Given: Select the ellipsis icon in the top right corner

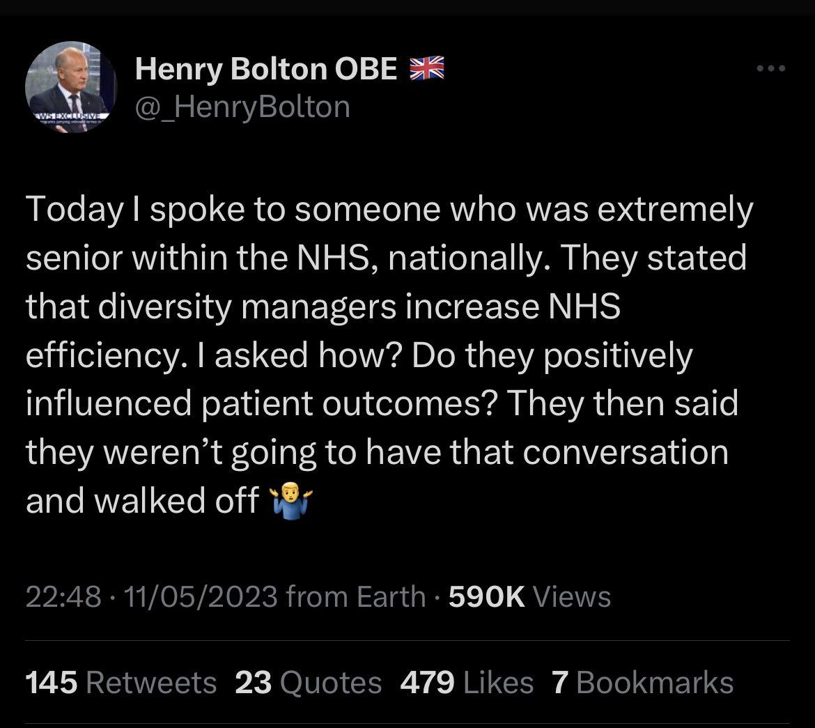Looking at the screenshot, I should pos(770,68).
